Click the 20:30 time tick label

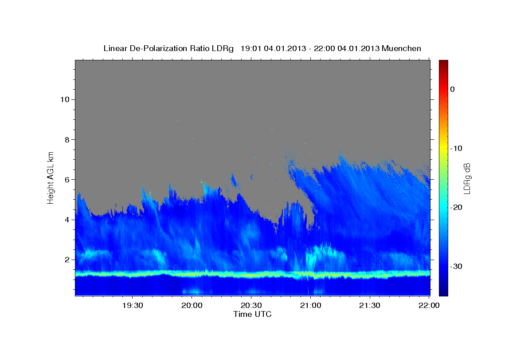pyautogui.click(x=251, y=306)
